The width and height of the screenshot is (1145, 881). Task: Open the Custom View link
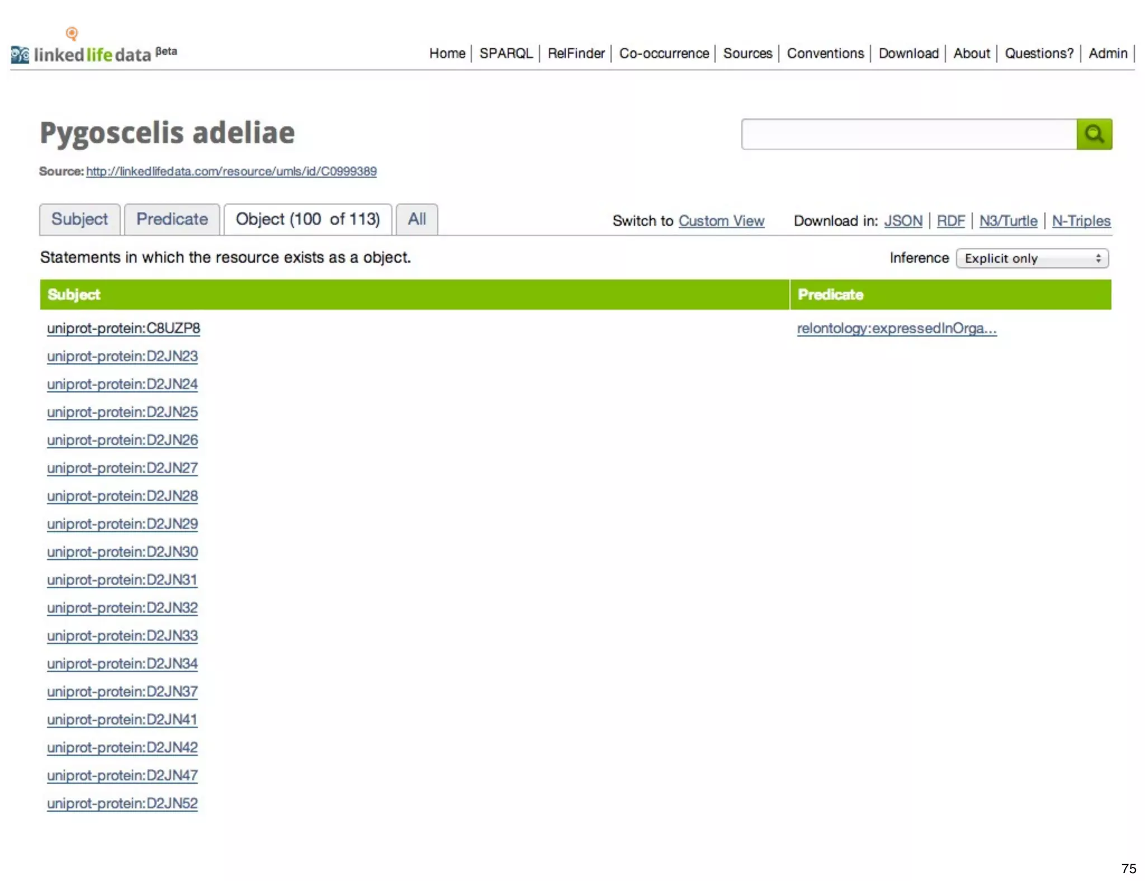tap(721, 221)
